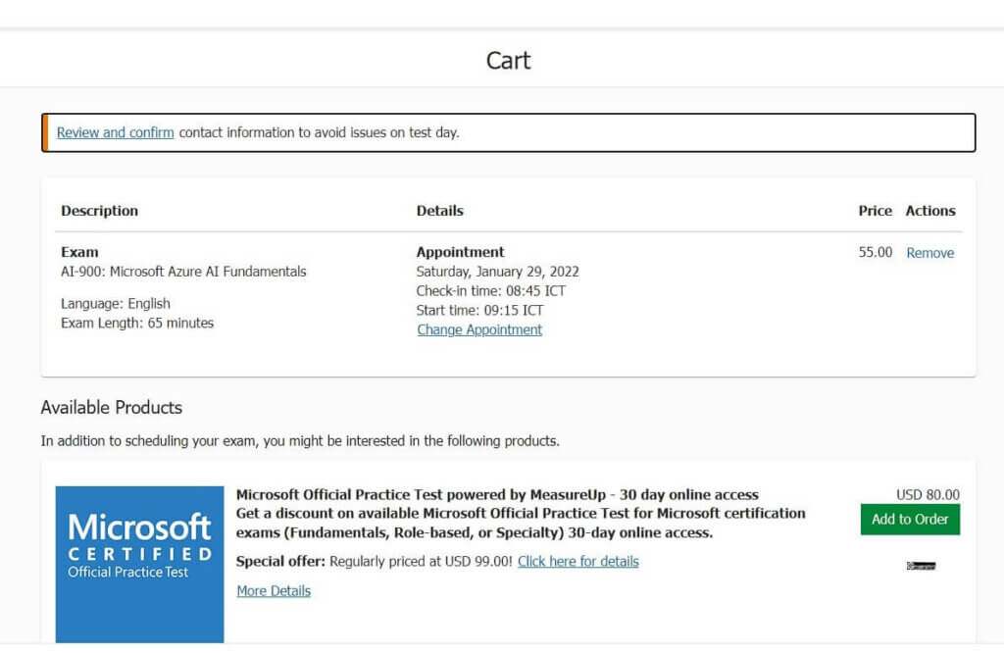This screenshot has height=653, width=1004.
Task: Open the Change Appointment link
Action: (479, 330)
